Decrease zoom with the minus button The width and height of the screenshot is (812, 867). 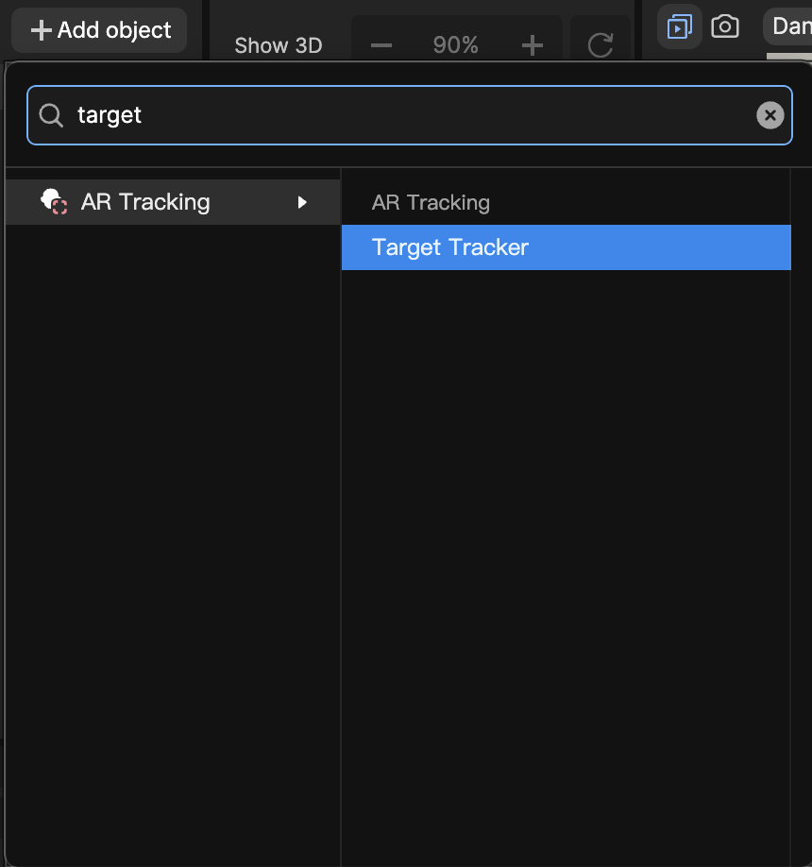pos(381,45)
